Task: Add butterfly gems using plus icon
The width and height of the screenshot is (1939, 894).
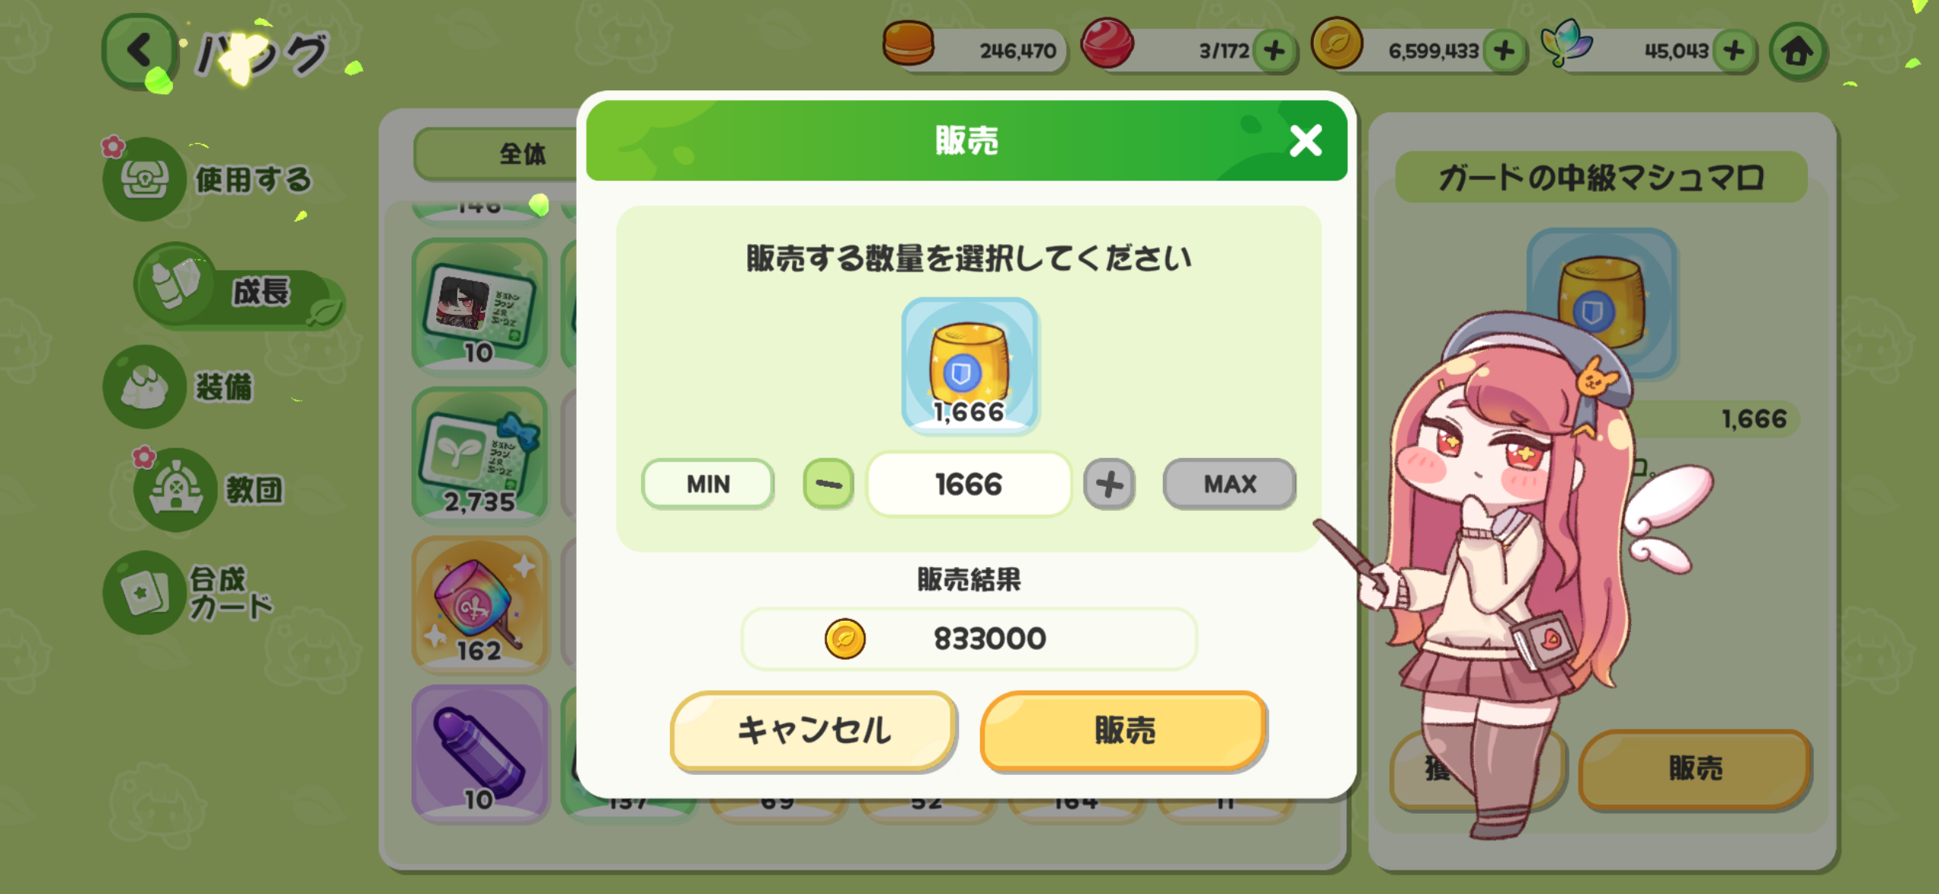Action: [x=1734, y=51]
